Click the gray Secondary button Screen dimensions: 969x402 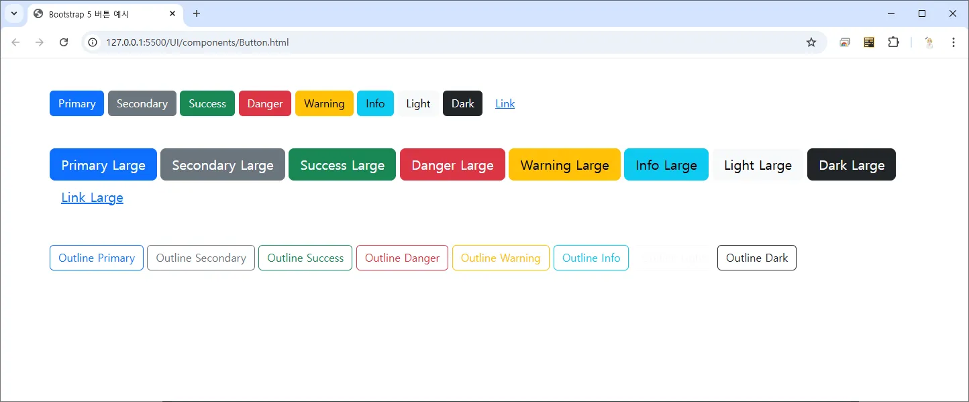click(x=142, y=103)
